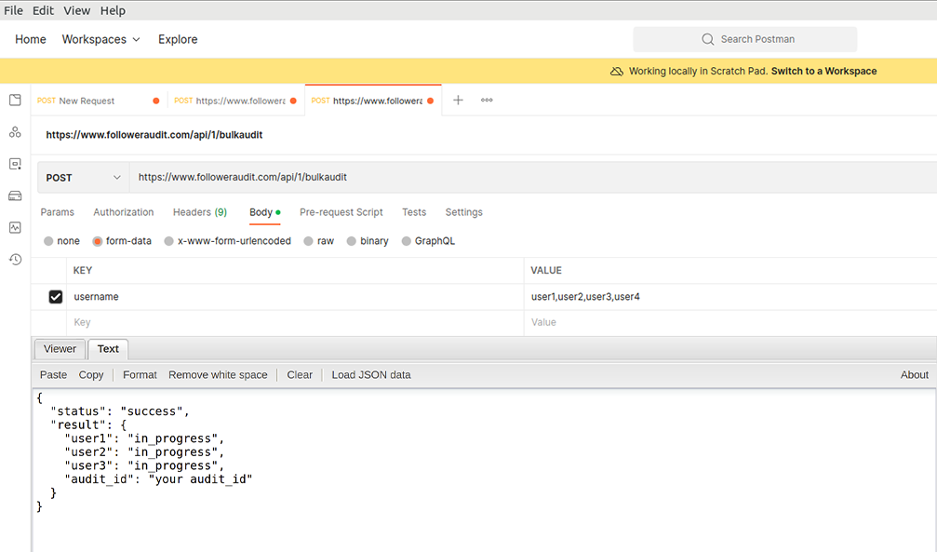Click the "audit_id" line in JSON

pyautogui.click(x=158, y=479)
